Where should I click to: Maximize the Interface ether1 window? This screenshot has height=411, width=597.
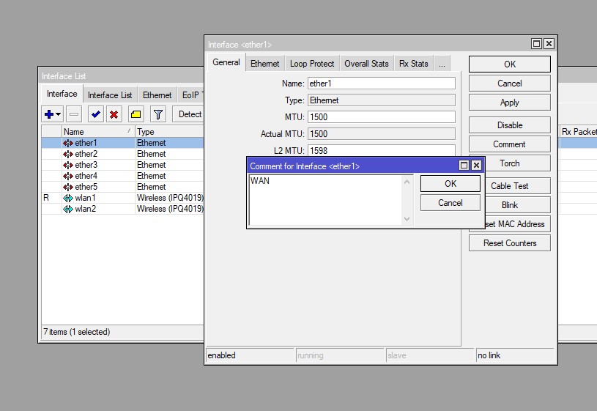[536, 44]
